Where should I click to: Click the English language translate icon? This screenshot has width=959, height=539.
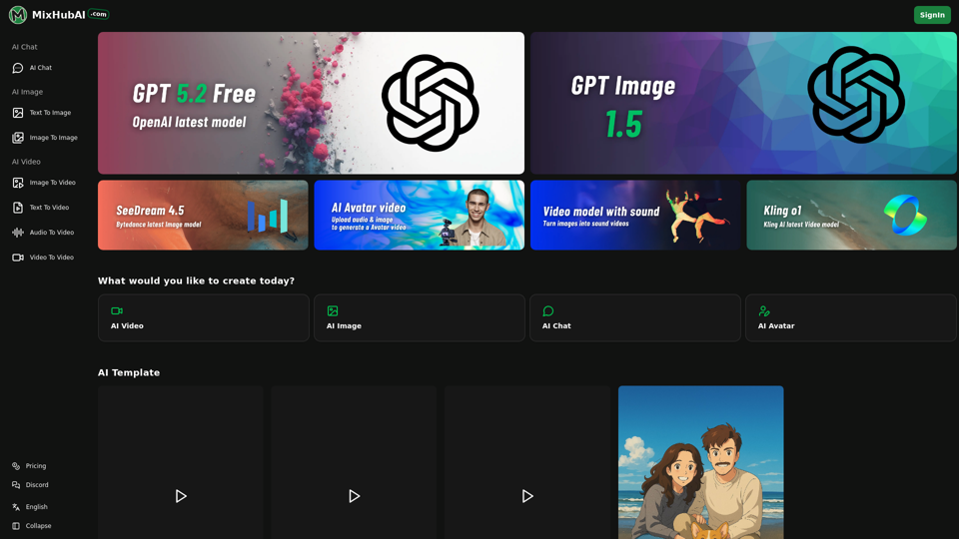16,507
